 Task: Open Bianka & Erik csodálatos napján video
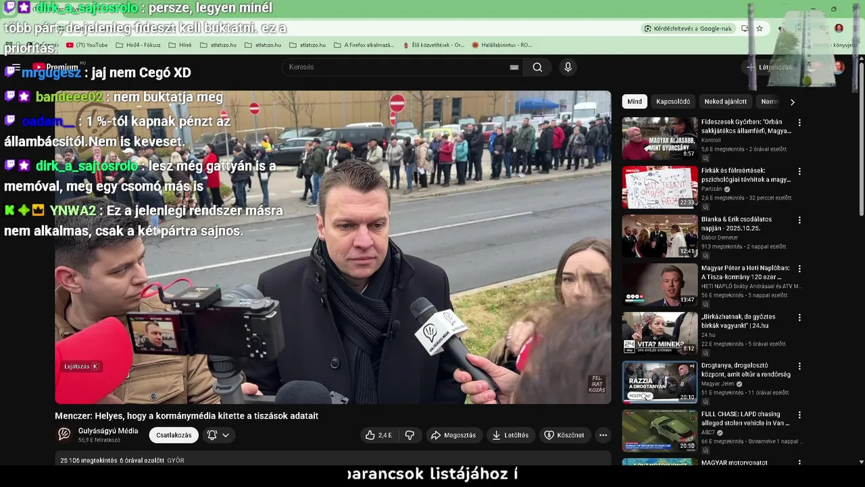(660, 236)
